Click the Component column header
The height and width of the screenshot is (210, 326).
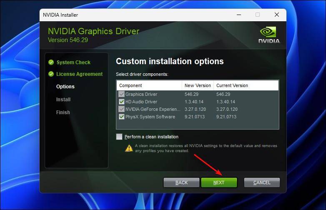click(149, 85)
